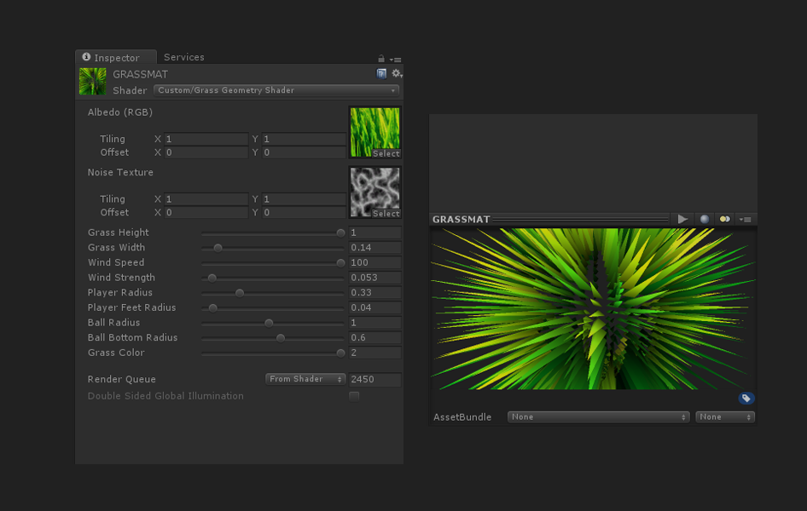This screenshot has width=807, height=511.
Task: Switch to the Services tab
Action: [184, 57]
